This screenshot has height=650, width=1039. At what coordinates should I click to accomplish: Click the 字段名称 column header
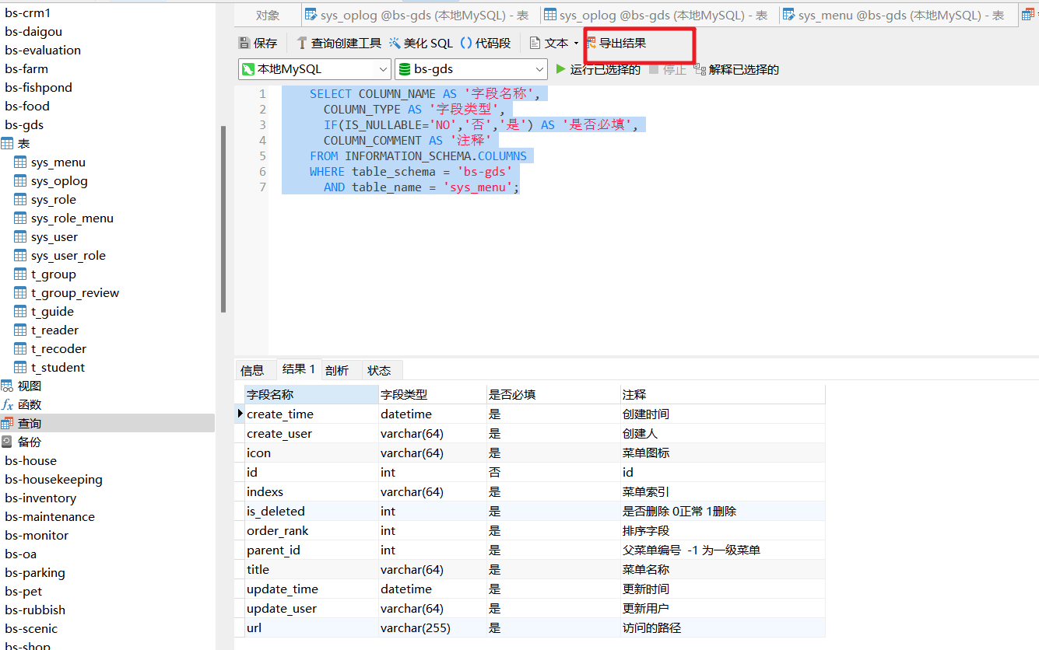(311, 394)
